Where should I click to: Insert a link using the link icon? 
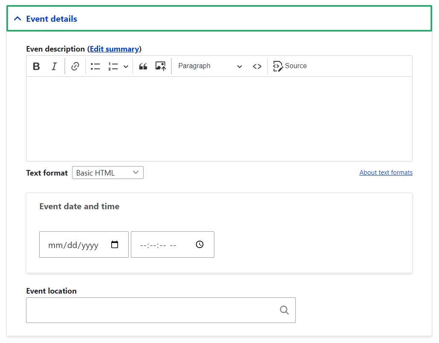point(75,66)
